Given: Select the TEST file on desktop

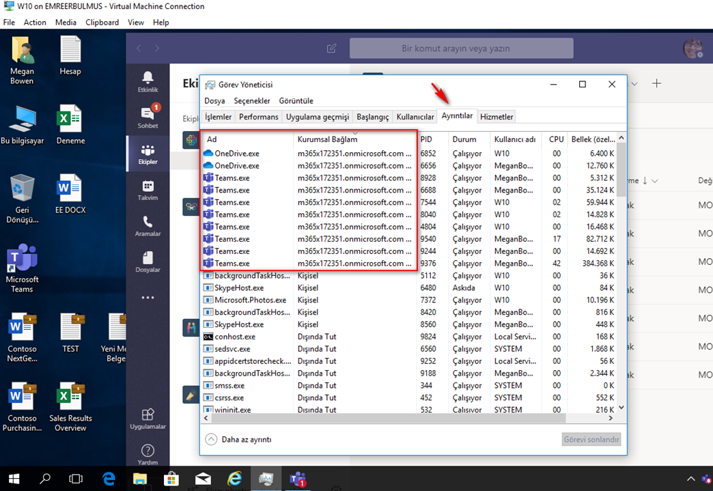Looking at the screenshot, I should (70, 333).
